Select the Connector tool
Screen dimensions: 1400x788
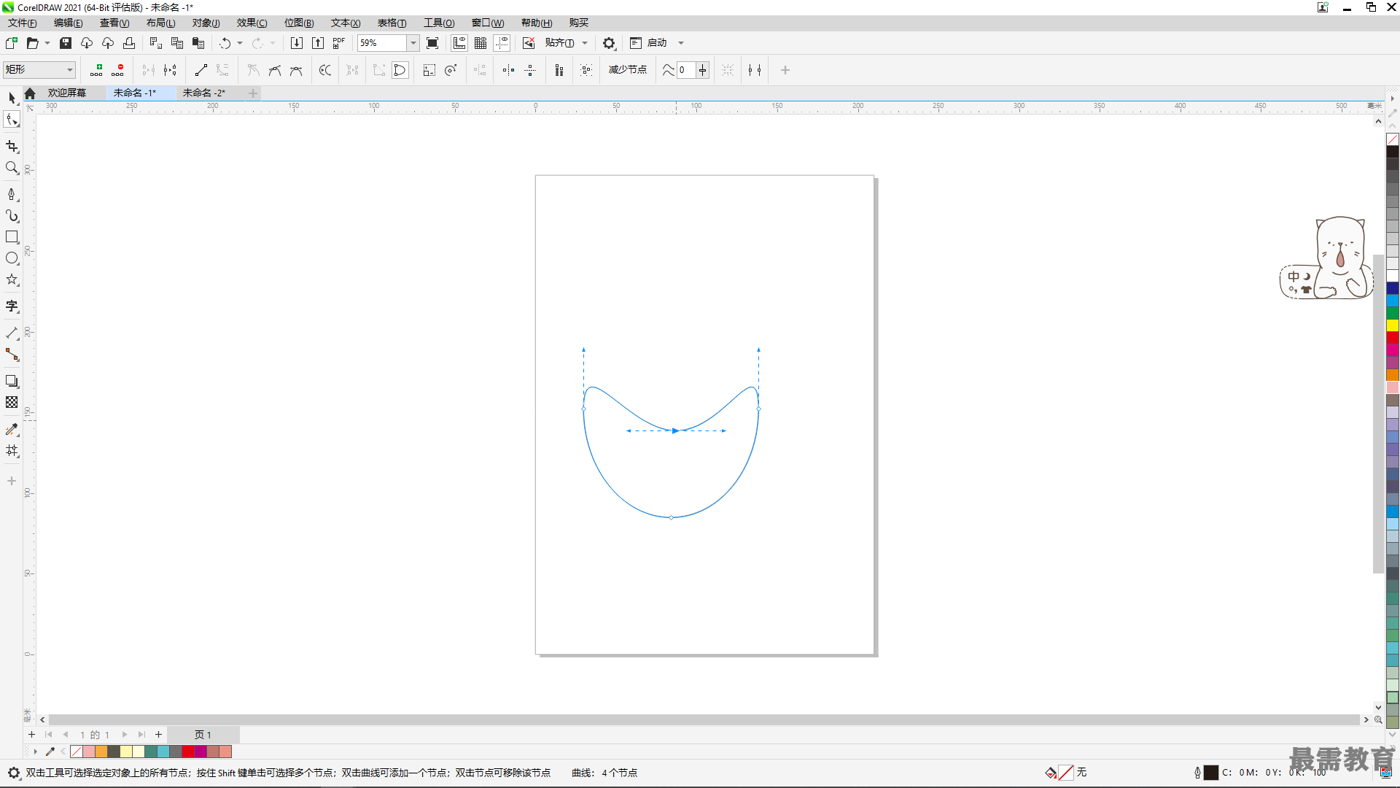click(12, 355)
